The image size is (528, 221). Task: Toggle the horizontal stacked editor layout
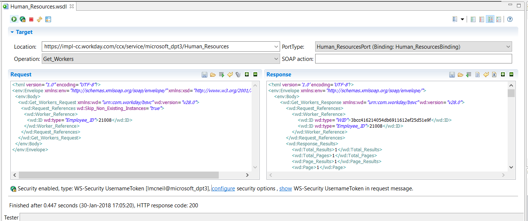click(498, 19)
